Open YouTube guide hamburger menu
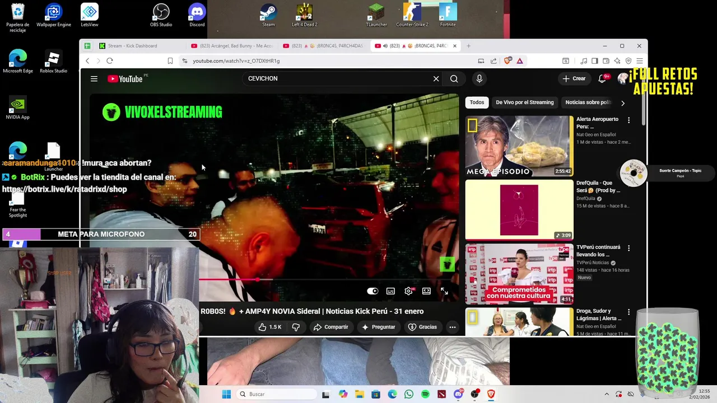The width and height of the screenshot is (717, 403). (94, 79)
